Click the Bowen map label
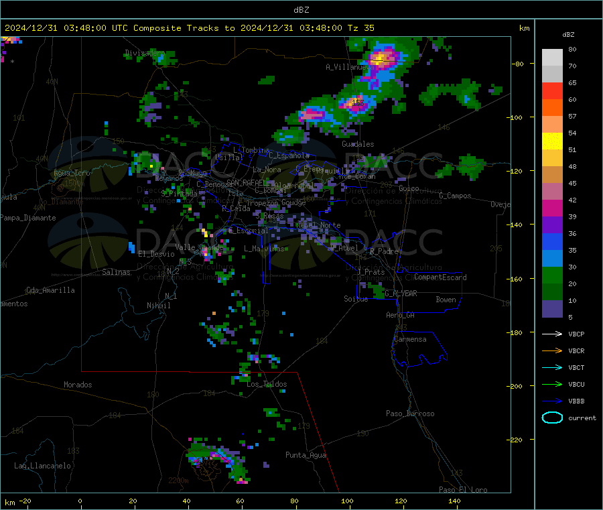This screenshot has height=510, width=603. click(x=446, y=300)
